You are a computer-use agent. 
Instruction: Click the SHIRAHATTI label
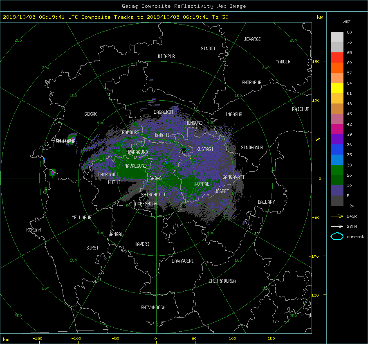[x=153, y=195]
